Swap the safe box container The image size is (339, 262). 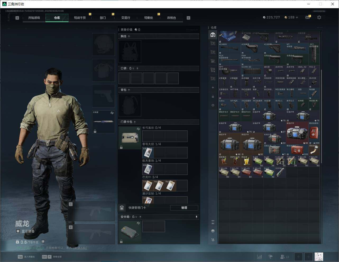point(138,223)
